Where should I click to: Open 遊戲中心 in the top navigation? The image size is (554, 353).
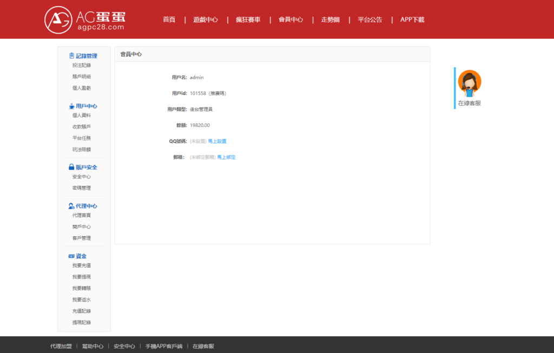206,19
